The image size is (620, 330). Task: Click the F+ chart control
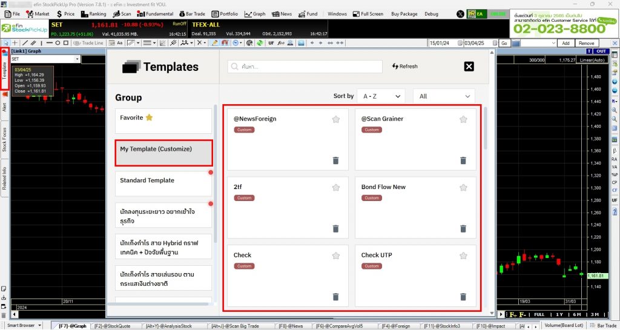point(513,315)
